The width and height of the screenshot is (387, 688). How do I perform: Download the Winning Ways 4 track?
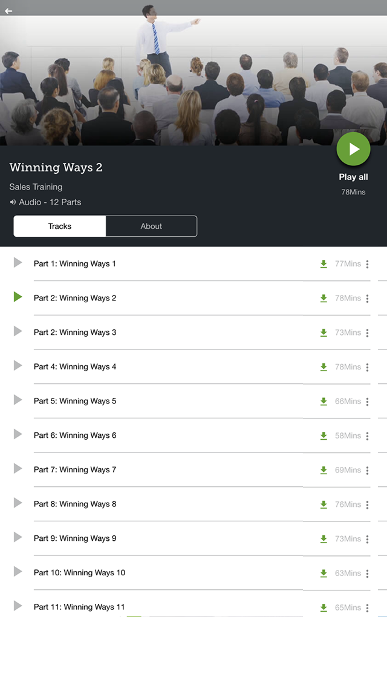click(x=324, y=367)
